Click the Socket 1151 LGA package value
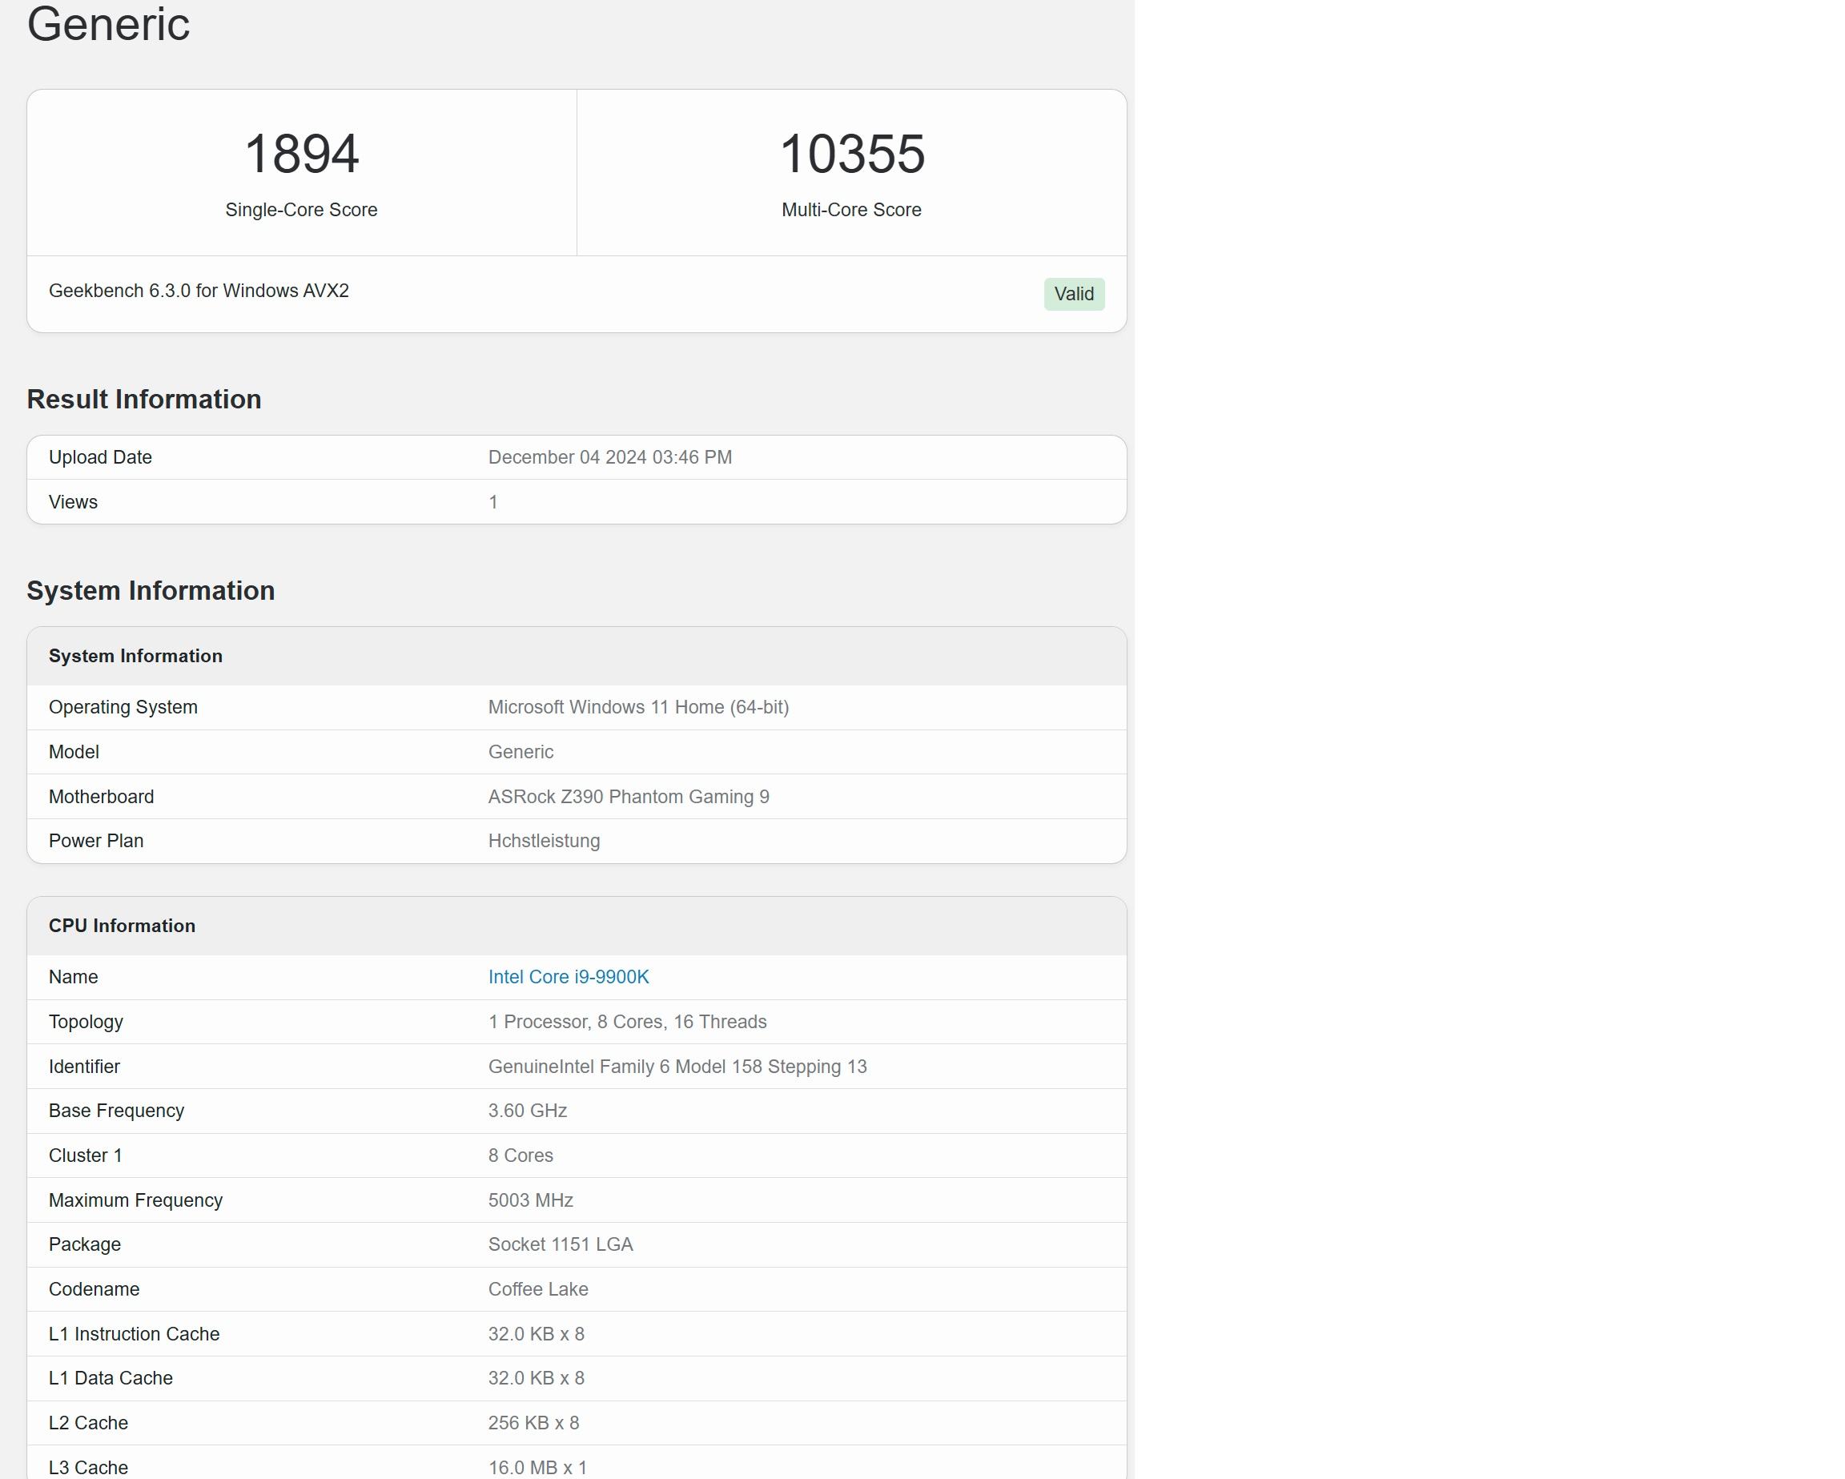Screen dimensions: 1845x1479 (x=560, y=1244)
